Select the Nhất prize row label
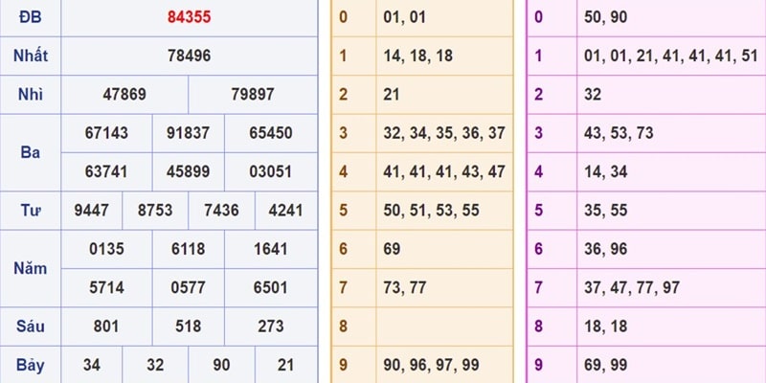Viewport: 766px width, 383px height. coord(30,56)
